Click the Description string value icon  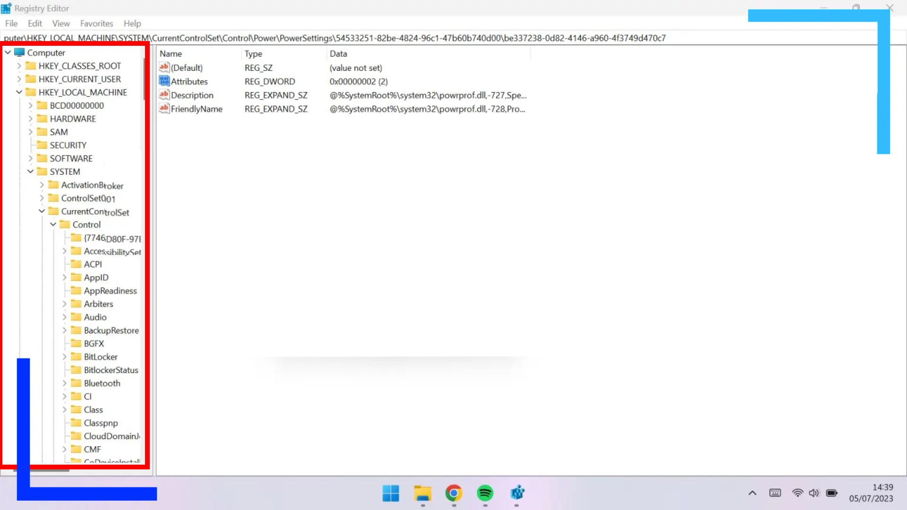point(164,95)
